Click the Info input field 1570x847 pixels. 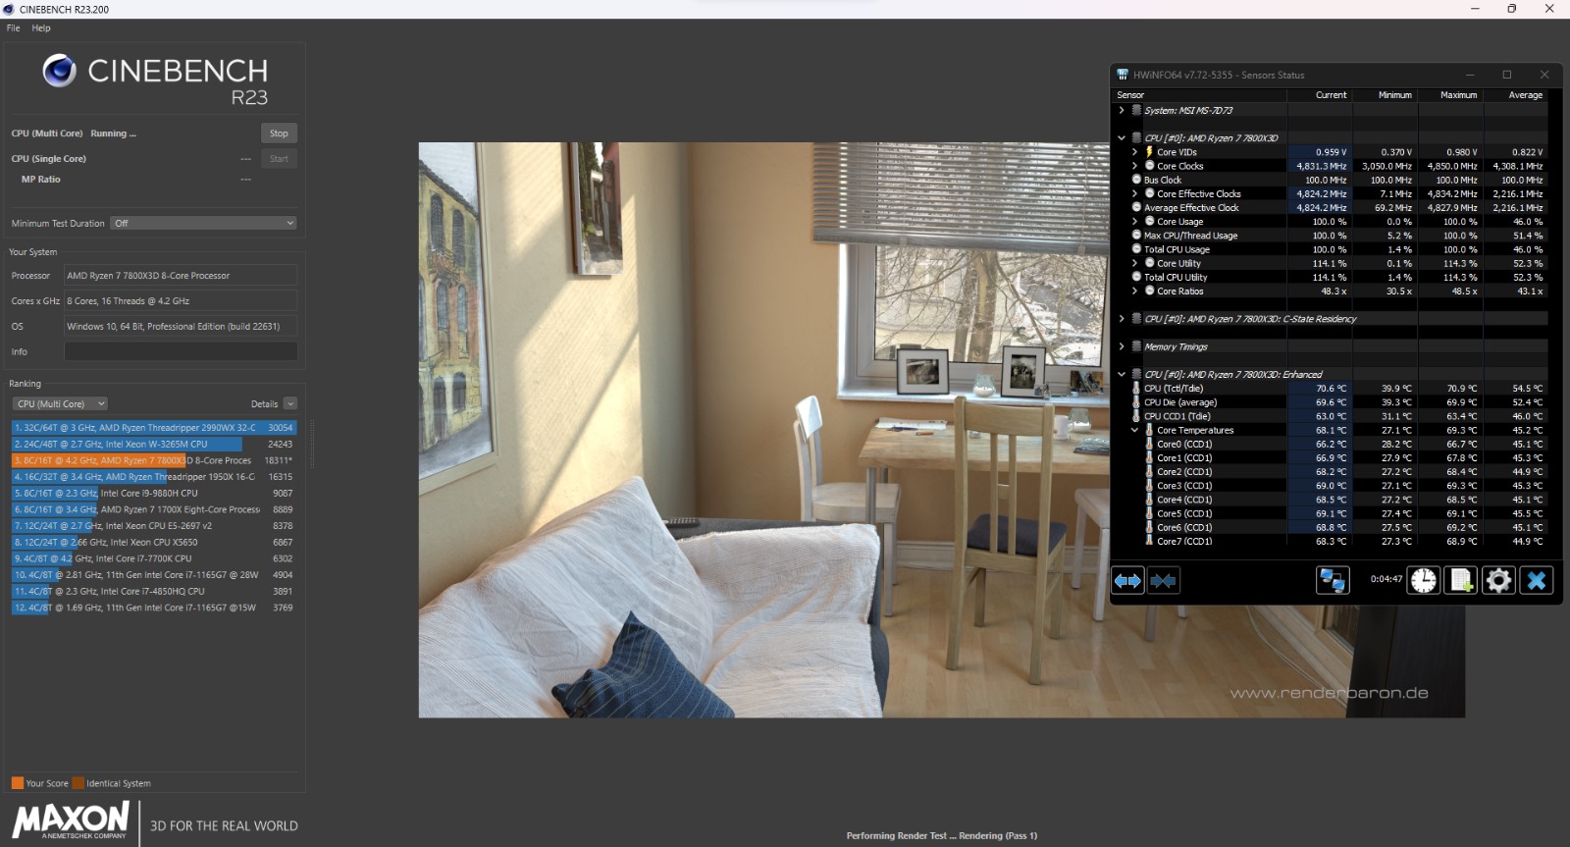tap(181, 351)
